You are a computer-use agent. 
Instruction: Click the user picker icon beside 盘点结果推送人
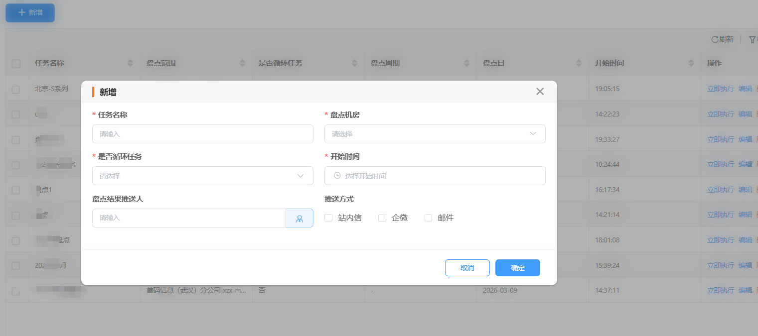[300, 218]
